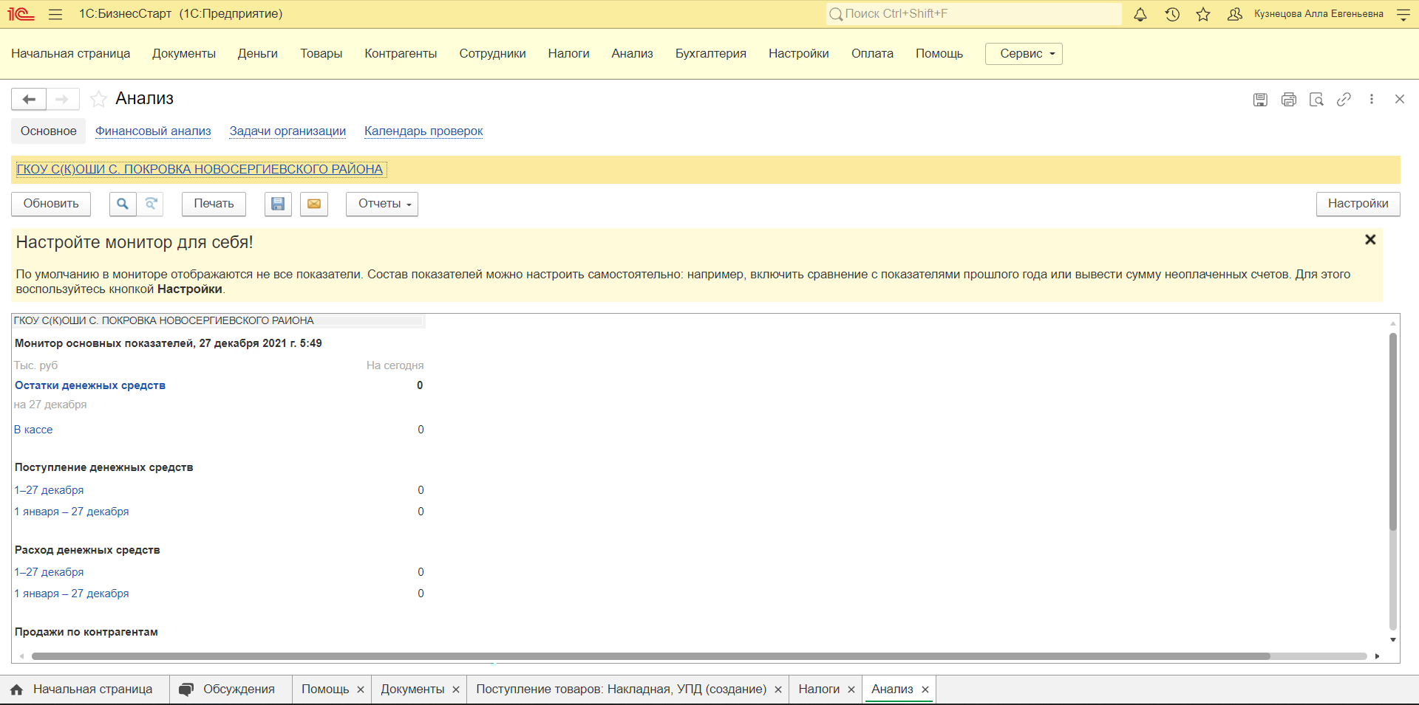Send report by email envelope icon
Image resolution: width=1419 pixels, height=705 pixels.
(314, 204)
